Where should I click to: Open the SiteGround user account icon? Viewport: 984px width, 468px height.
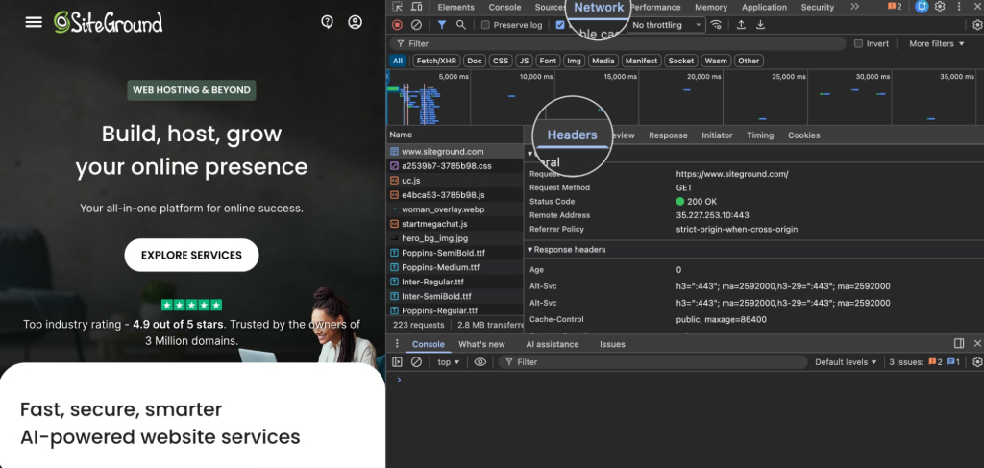pyautogui.click(x=356, y=22)
